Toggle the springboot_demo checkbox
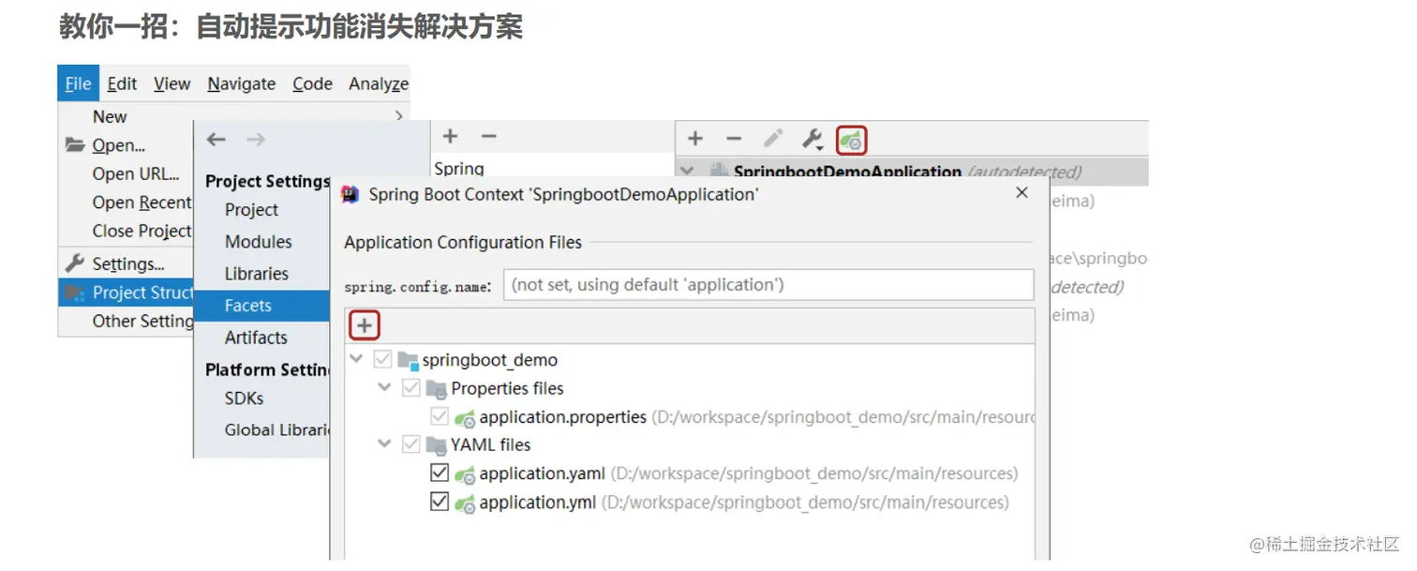Image resolution: width=1417 pixels, height=571 pixels. click(x=382, y=359)
